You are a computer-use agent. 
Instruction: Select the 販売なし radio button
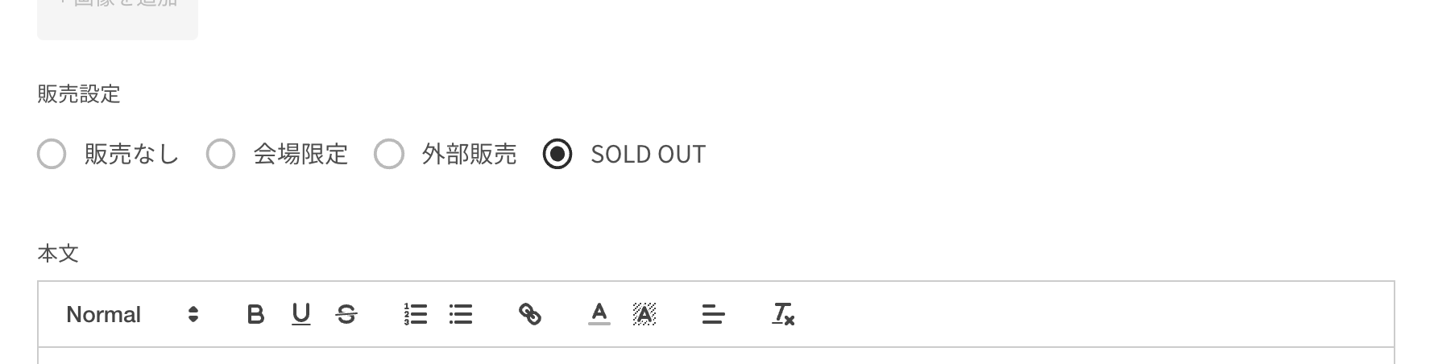point(52,154)
